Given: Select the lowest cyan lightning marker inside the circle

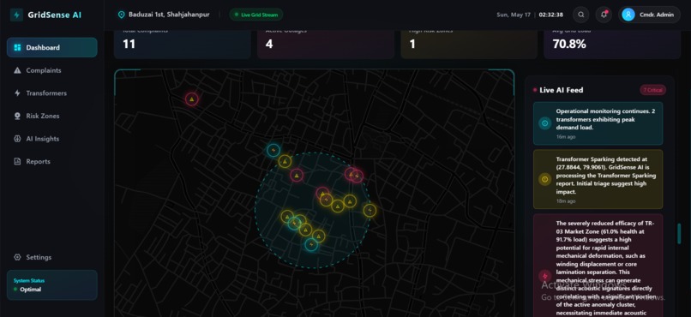Looking at the screenshot, I should [x=311, y=244].
